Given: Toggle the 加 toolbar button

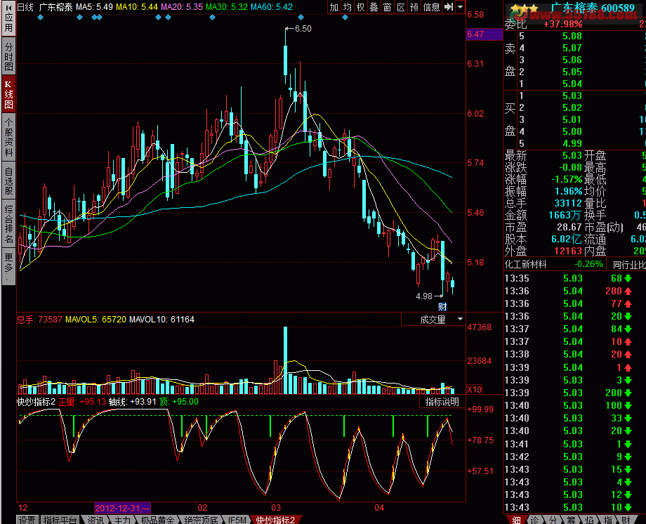Looking at the screenshot, I should pyautogui.click(x=334, y=7).
